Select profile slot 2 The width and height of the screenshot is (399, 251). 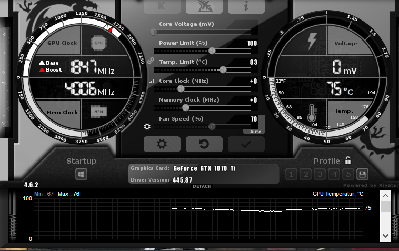[x=306, y=175]
